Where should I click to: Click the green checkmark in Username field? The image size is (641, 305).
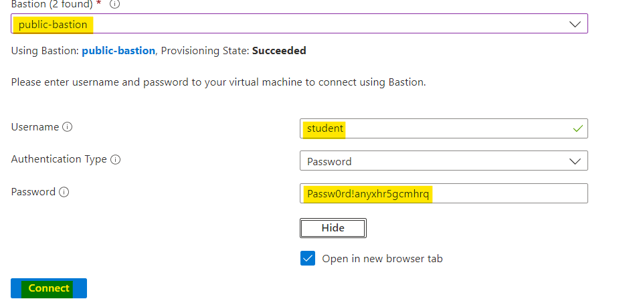(577, 128)
